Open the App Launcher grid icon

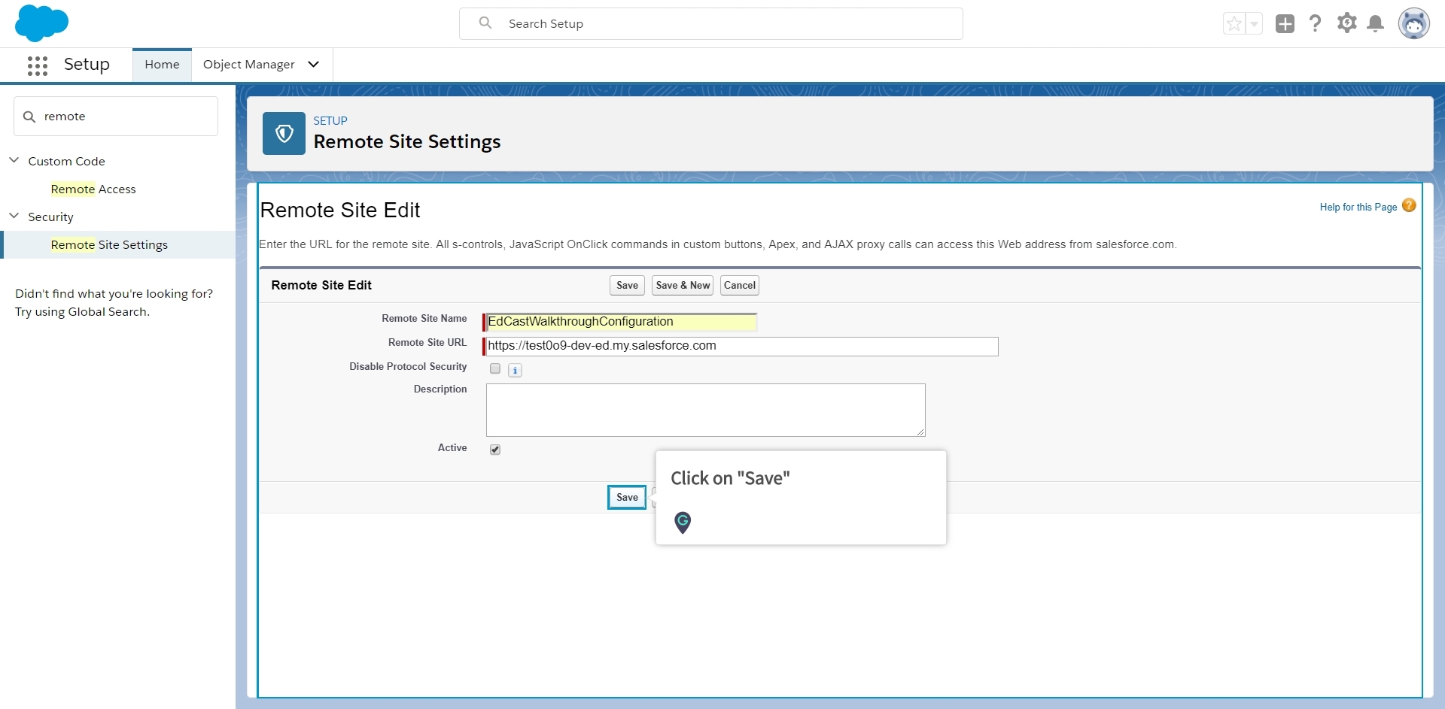pyautogui.click(x=38, y=65)
